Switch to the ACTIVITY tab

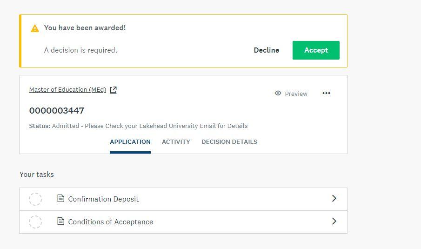click(x=176, y=142)
